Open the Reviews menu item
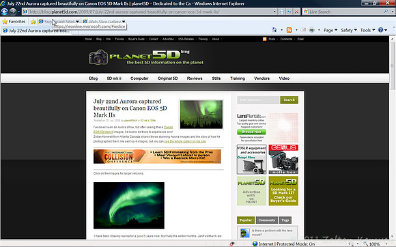Viewport: 396px width, 247px height. tap(195, 78)
